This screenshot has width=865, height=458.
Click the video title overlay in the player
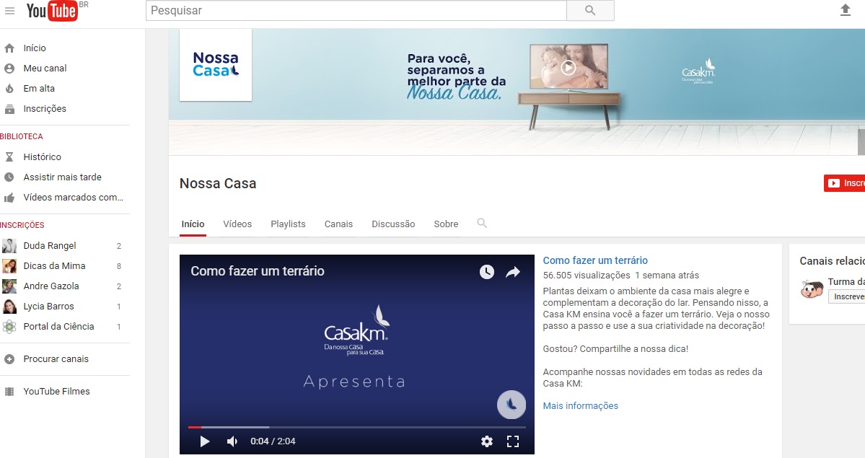click(x=258, y=271)
